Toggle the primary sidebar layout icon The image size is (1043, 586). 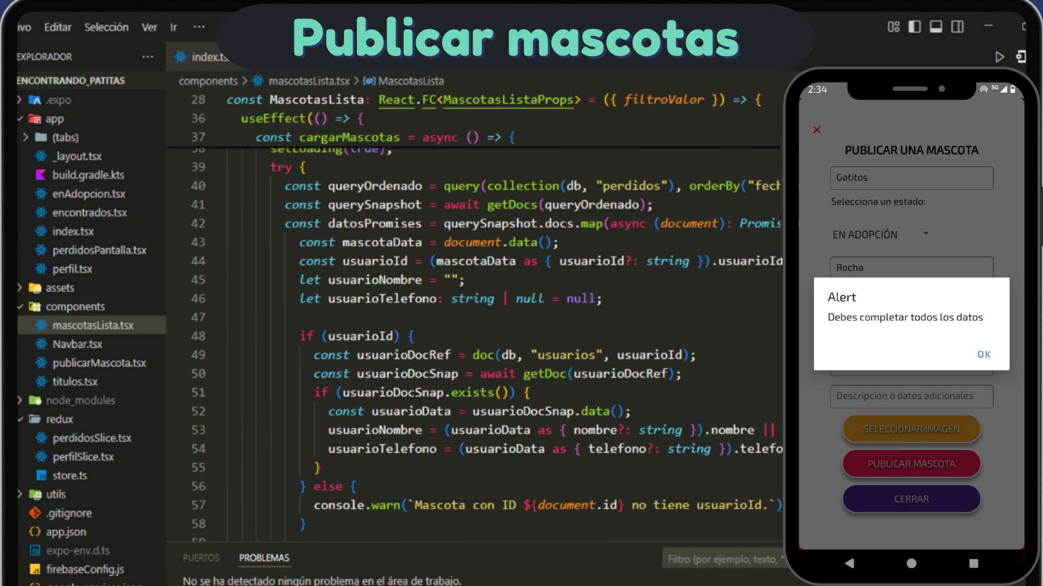[915, 27]
